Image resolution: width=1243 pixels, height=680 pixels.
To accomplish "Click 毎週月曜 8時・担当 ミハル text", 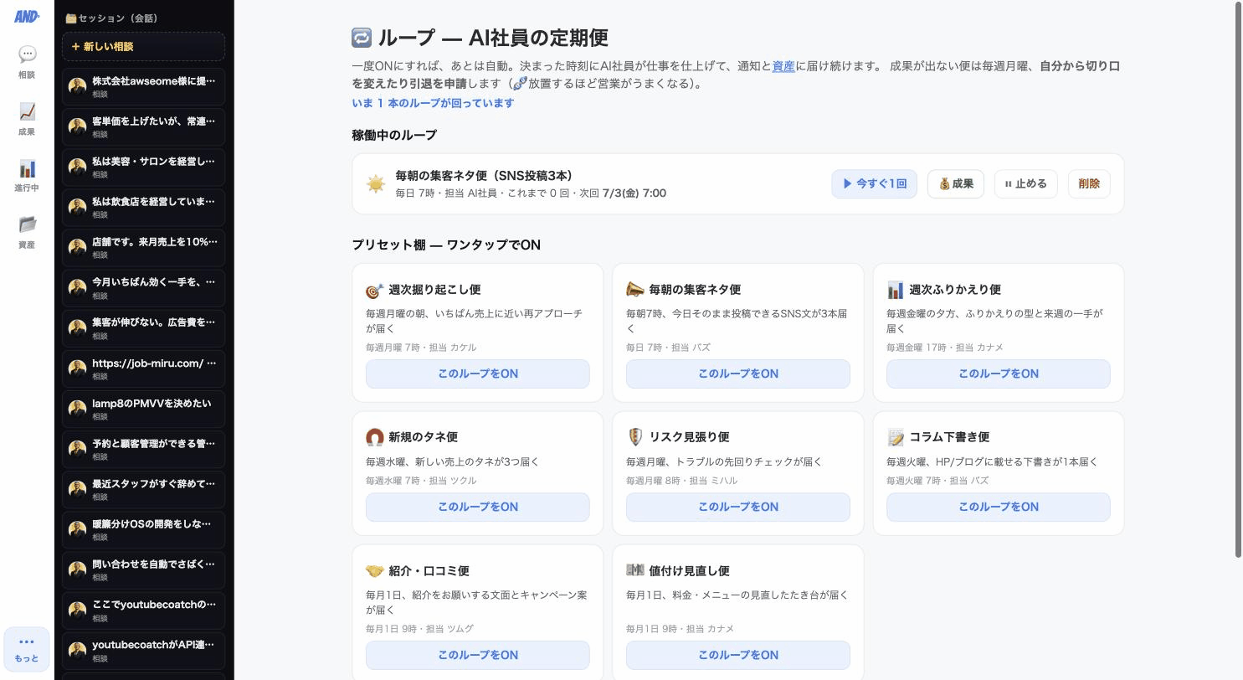I will point(681,481).
